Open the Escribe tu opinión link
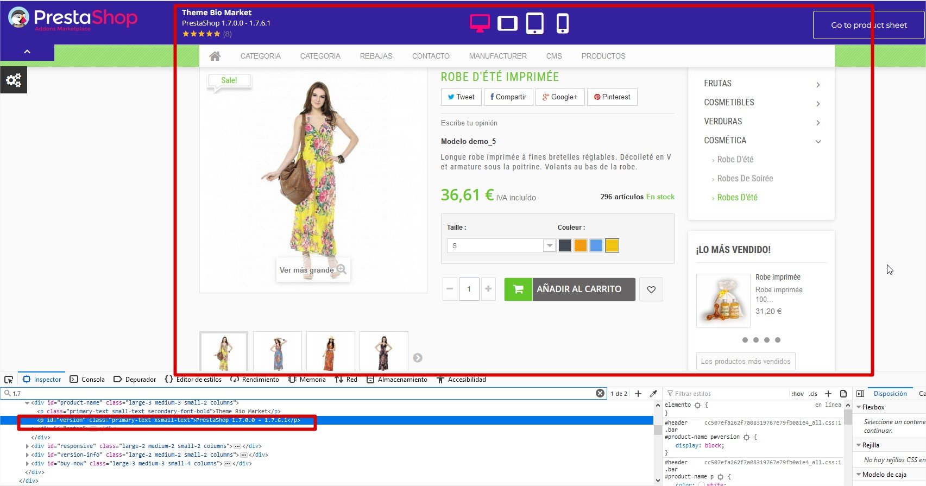The height and width of the screenshot is (486, 926). click(469, 123)
